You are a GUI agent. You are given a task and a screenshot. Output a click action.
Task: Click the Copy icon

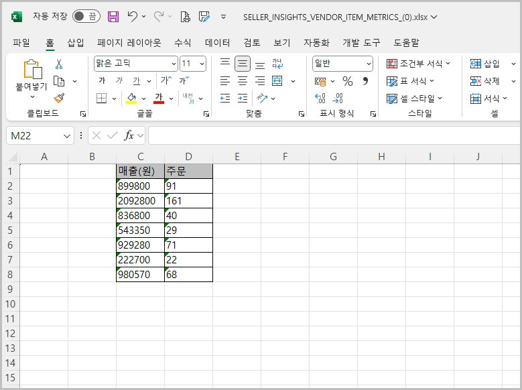click(x=59, y=81)
